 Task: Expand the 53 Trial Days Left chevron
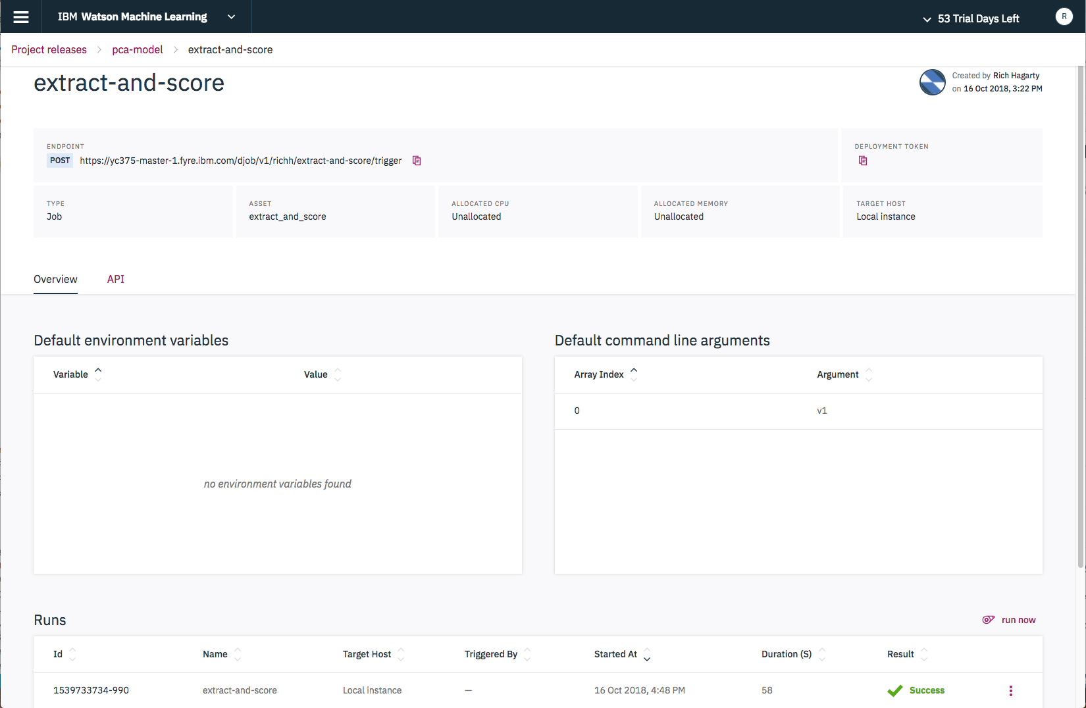[927, 19]
